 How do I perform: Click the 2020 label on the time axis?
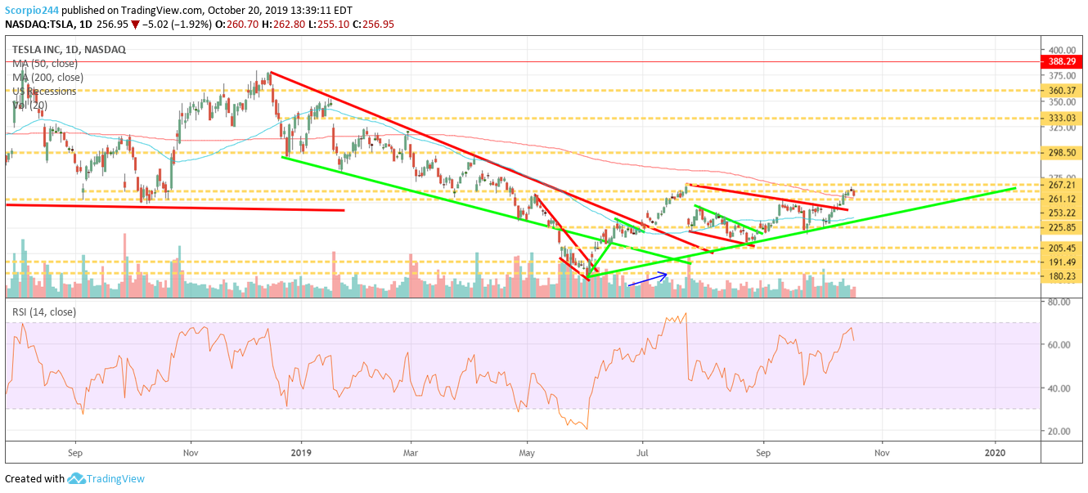coord(996,452)
